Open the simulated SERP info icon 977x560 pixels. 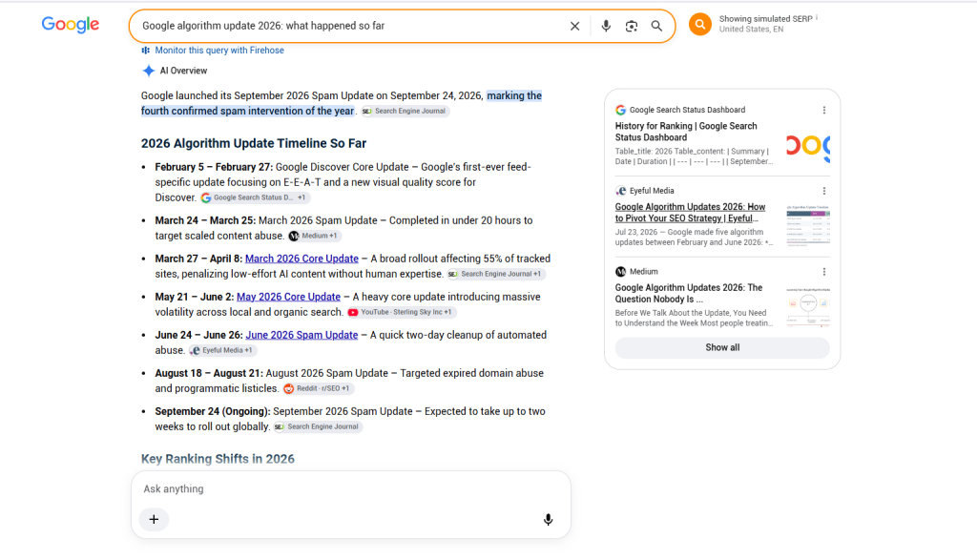tap(817, 18)
